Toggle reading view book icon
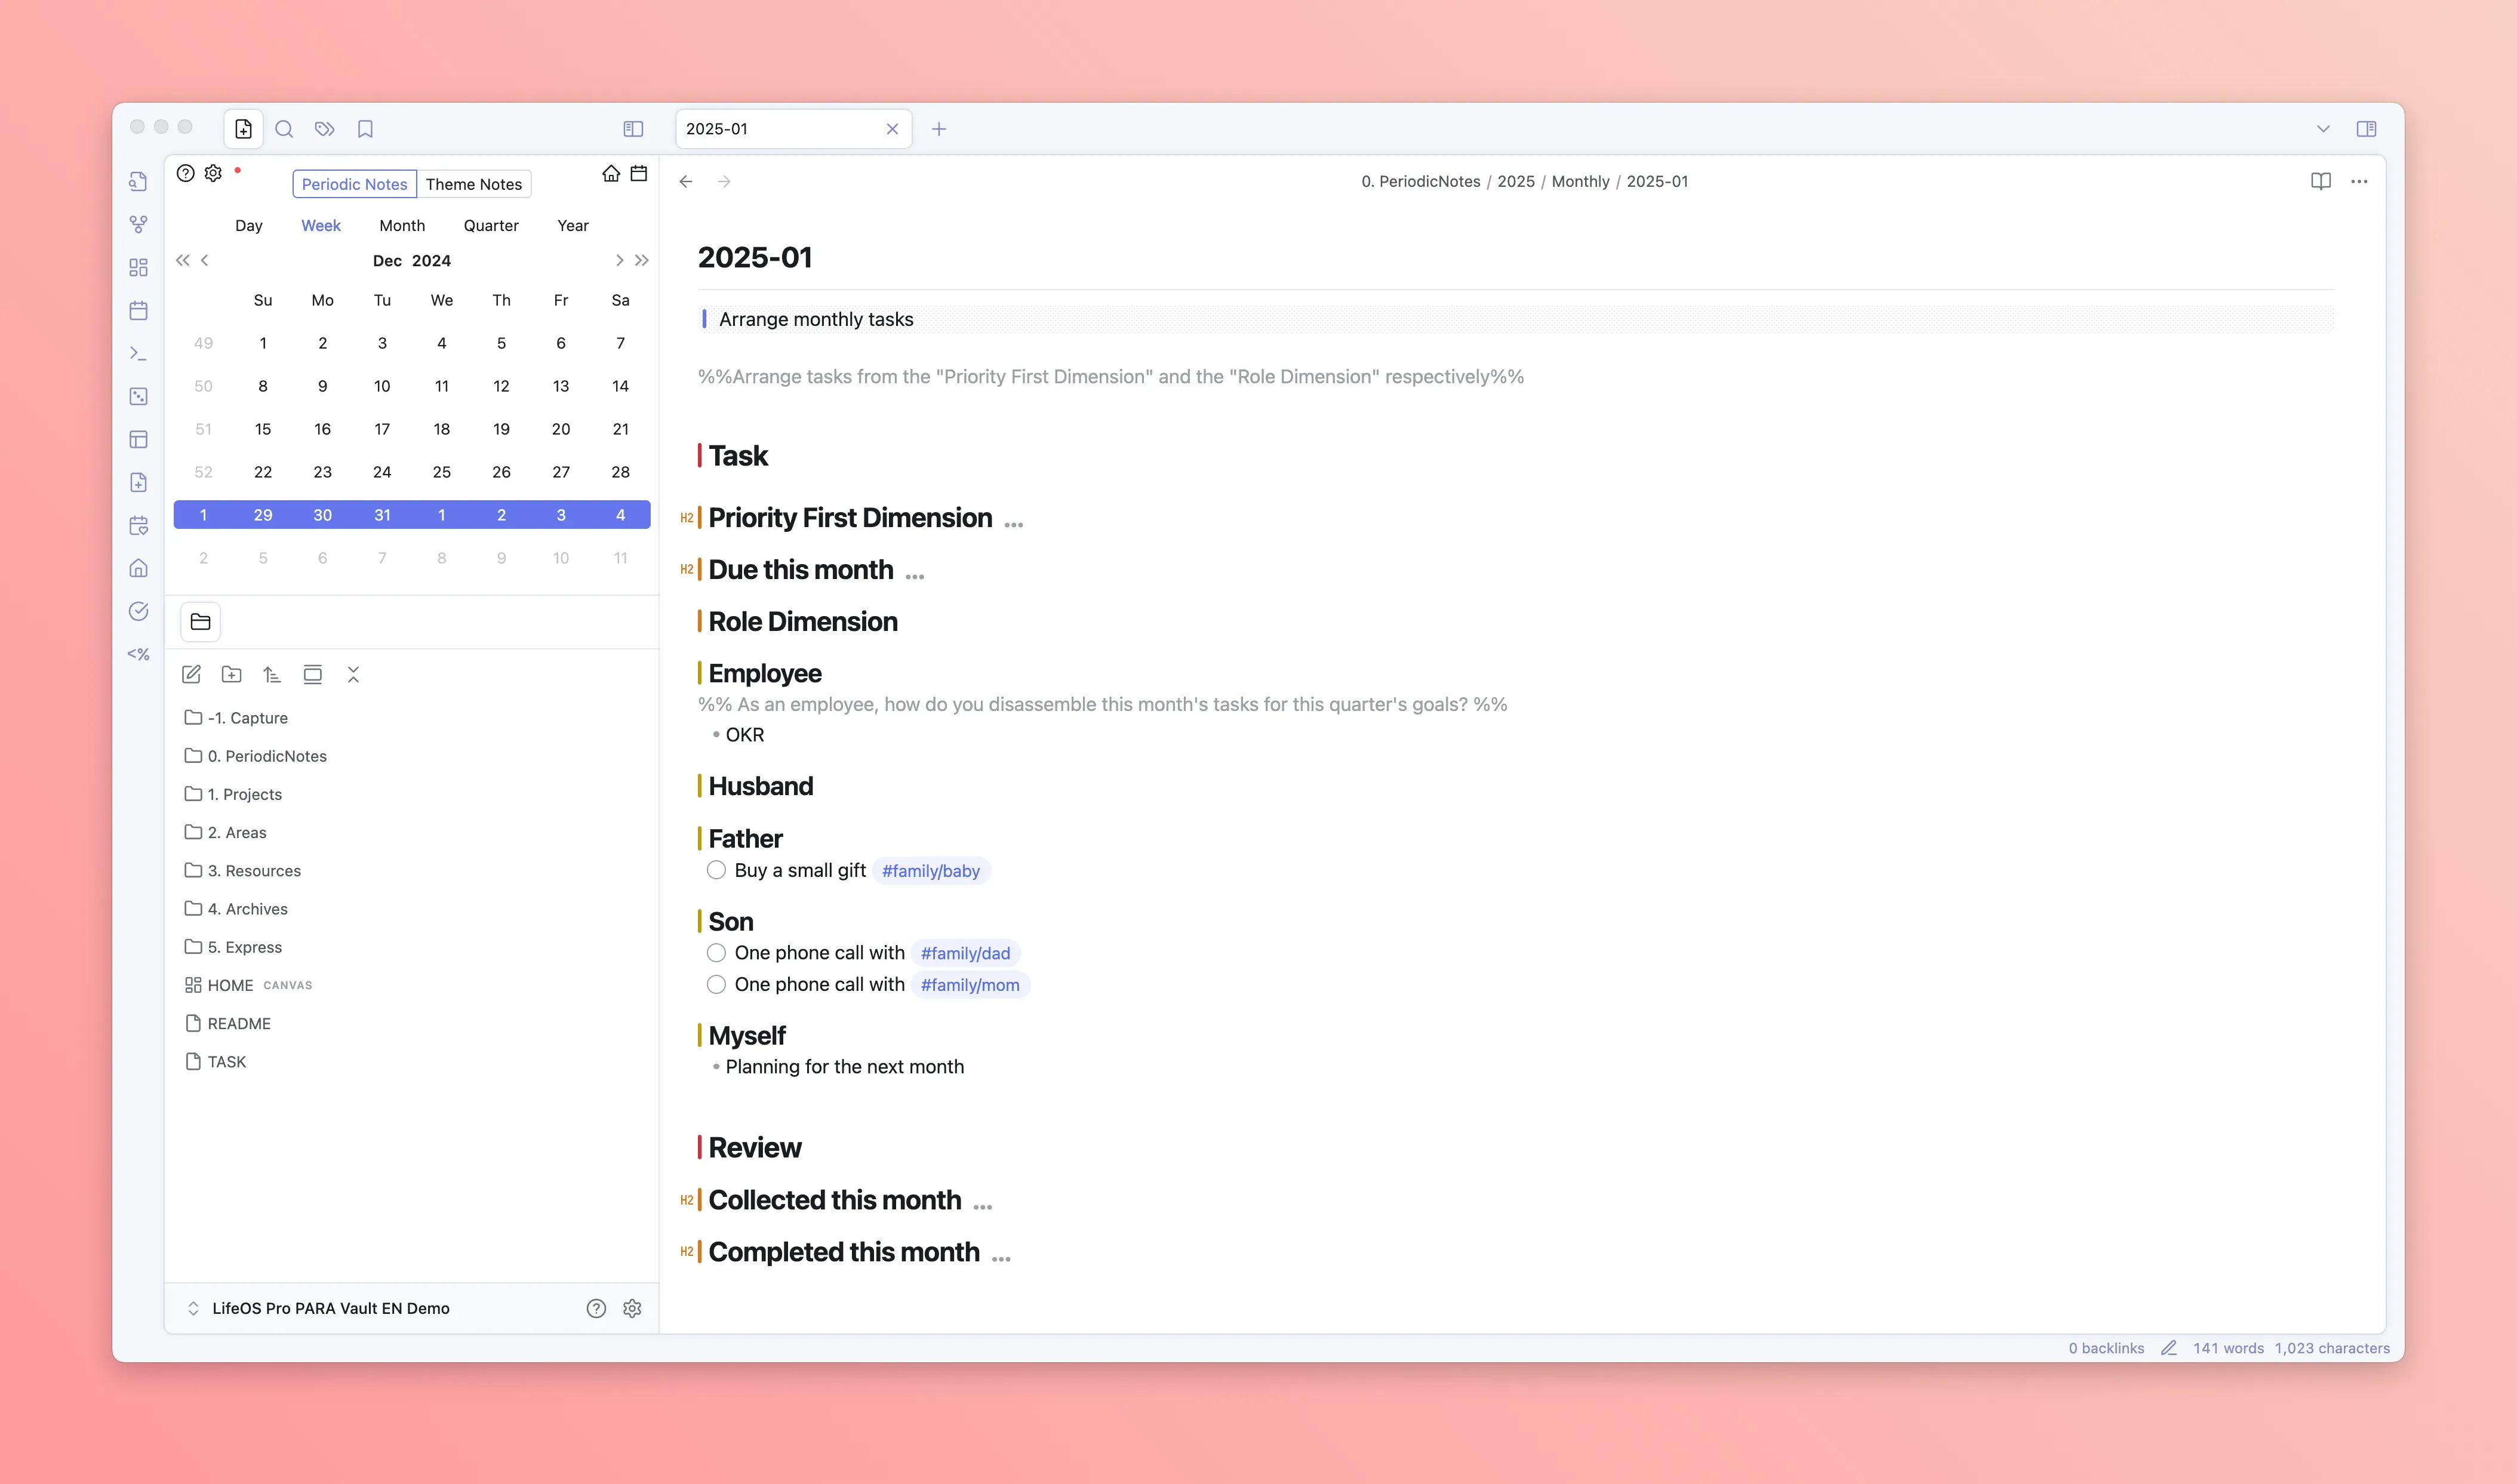The height and width of the screenshot is (1484, 2517). [x=2320, y=181]
